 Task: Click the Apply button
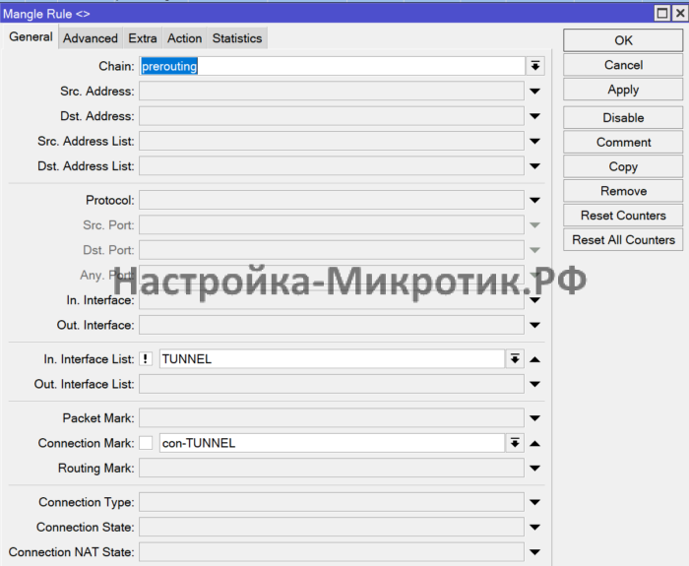click(623, 90)
